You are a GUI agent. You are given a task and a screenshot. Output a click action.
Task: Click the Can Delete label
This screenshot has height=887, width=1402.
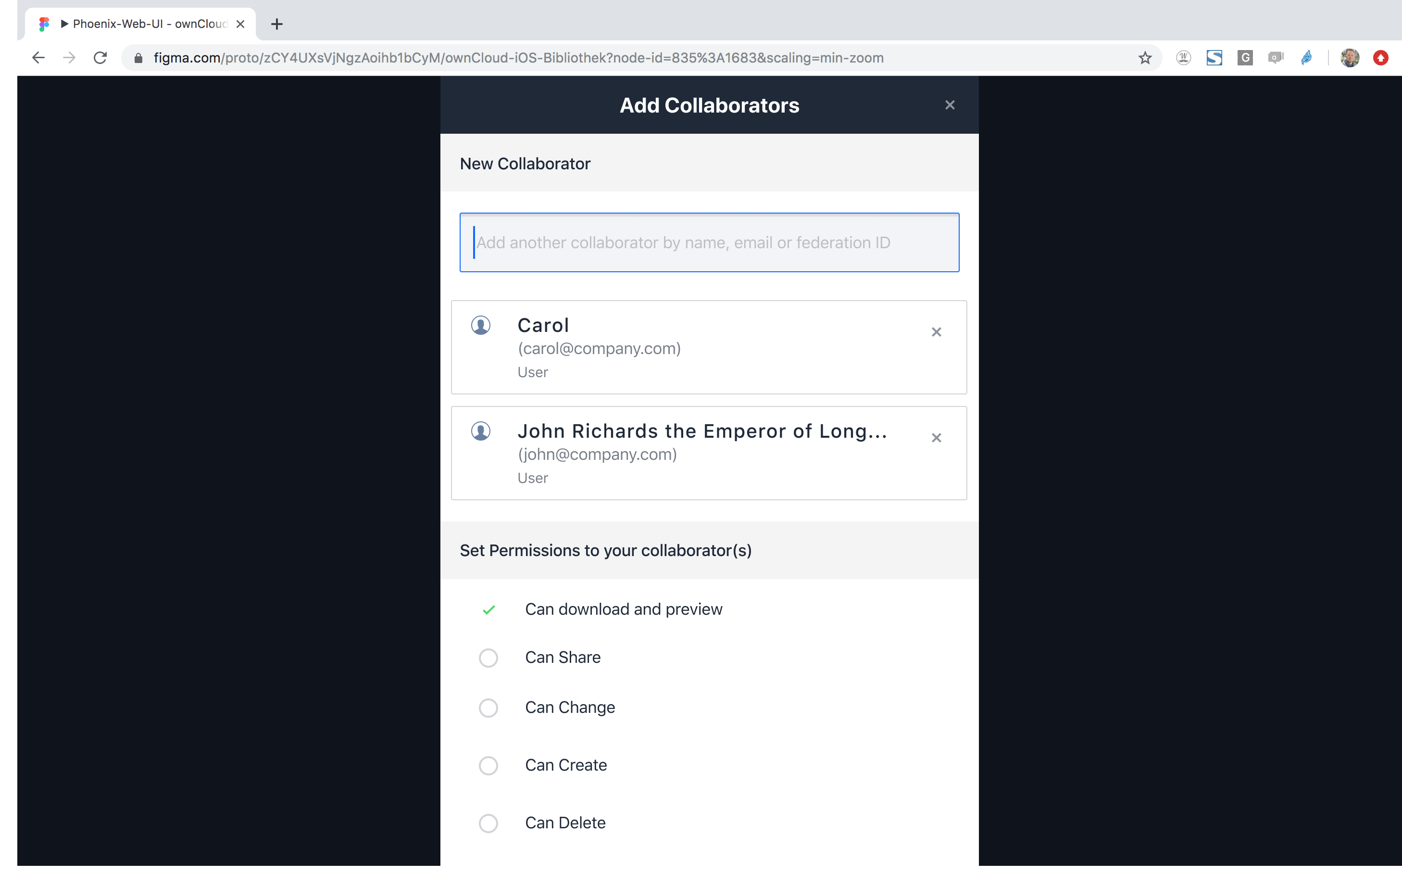coord(565,823)
